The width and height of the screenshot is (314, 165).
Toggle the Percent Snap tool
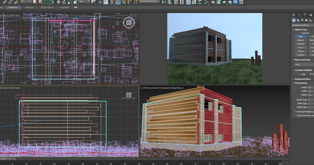tap(124, 2)
